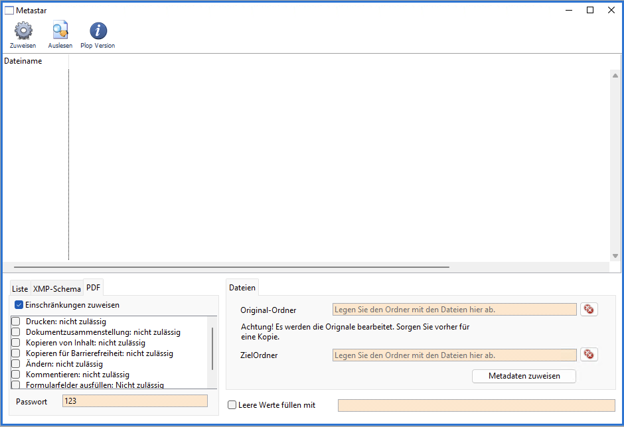Clear the Original-Ordner field with red X icon
Screen dimensions: 624x427
point(589,310)
